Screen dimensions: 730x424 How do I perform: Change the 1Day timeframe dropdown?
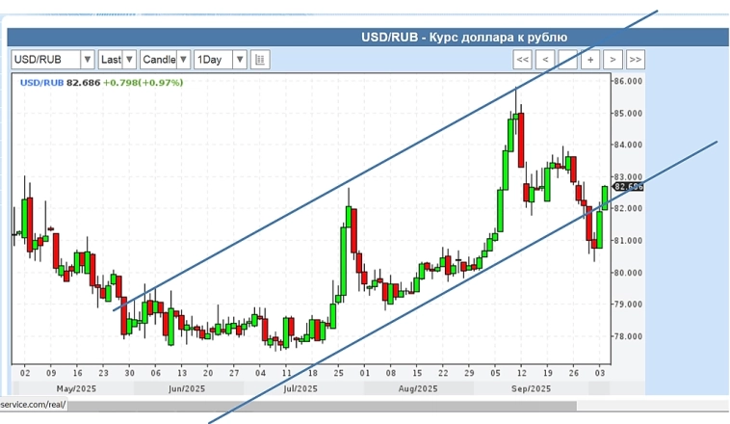pos(220,60)
